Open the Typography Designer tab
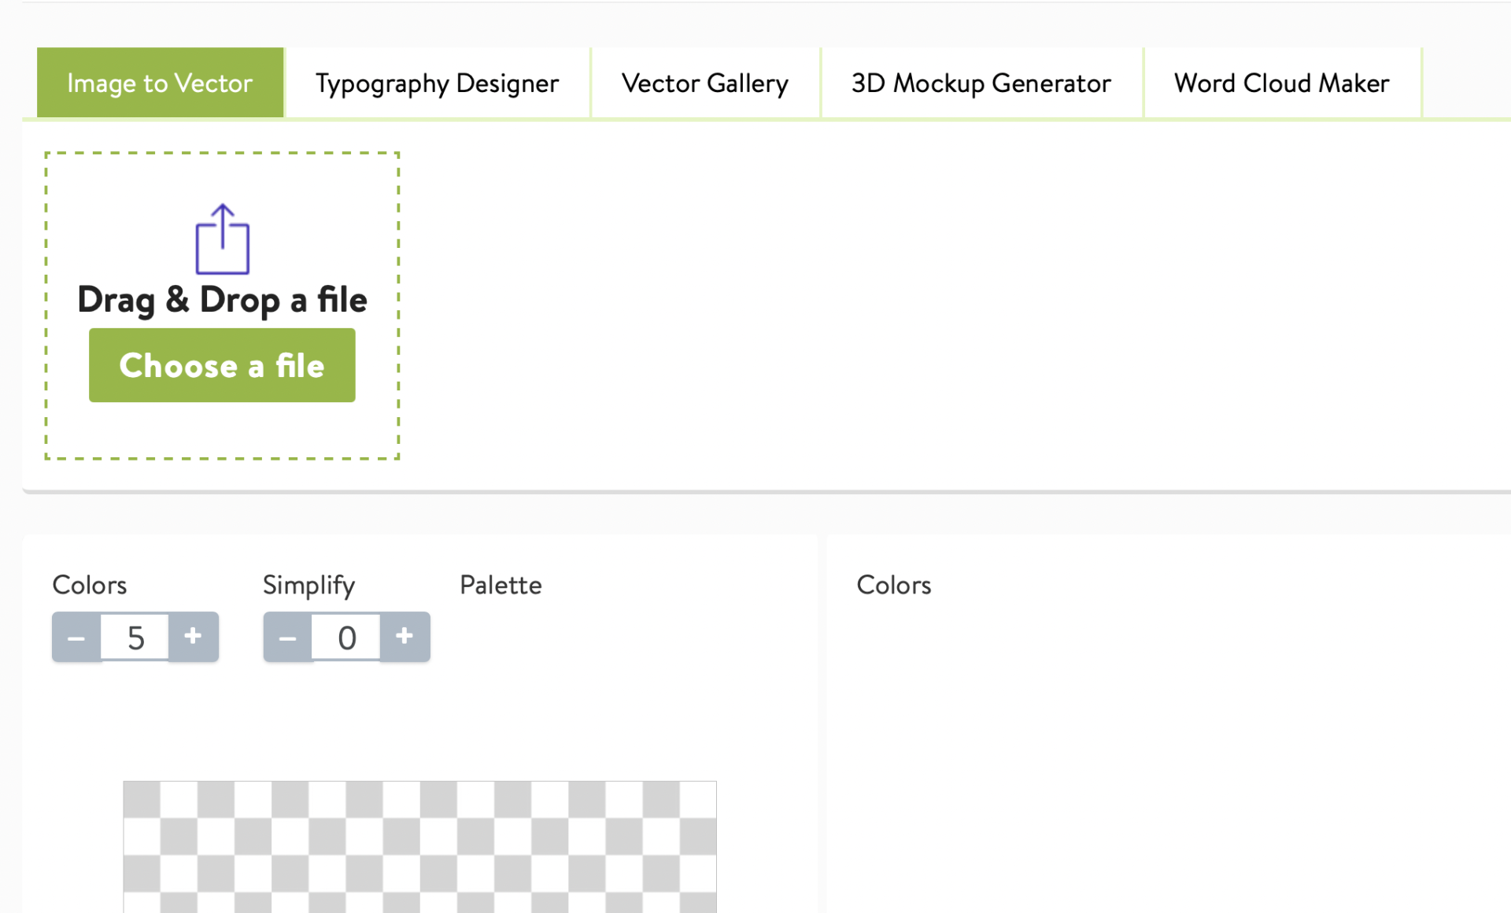Viewport: 1511px width, 913px height. 437,83
